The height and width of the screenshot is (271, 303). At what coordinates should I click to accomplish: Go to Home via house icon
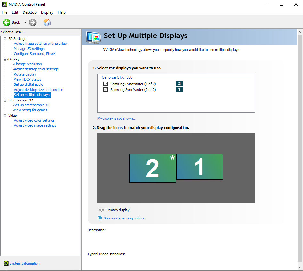(47, 22)
